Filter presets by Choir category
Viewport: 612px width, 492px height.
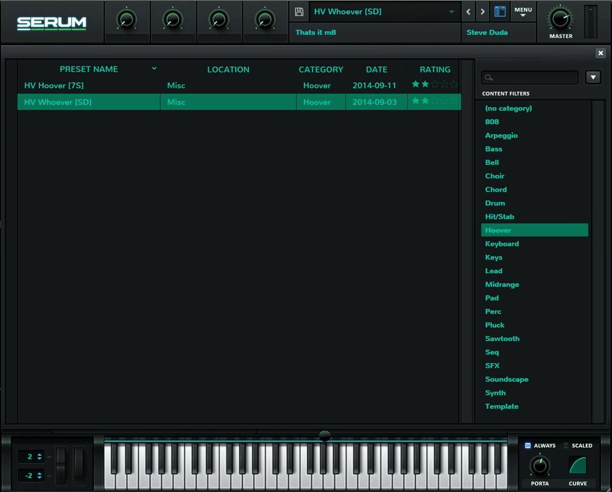494,176
